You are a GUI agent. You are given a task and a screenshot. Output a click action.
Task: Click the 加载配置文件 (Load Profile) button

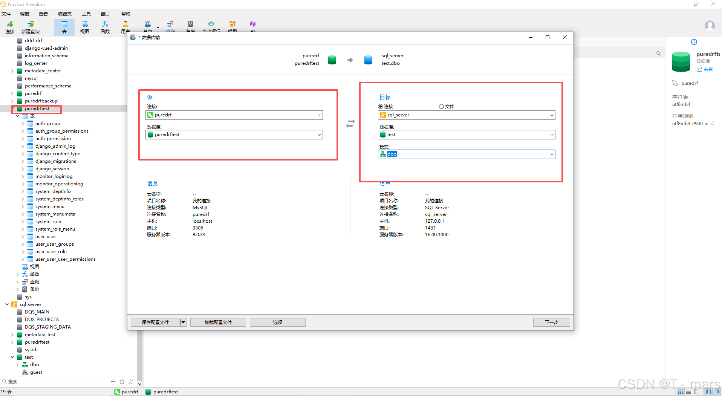tap(218, 322)
